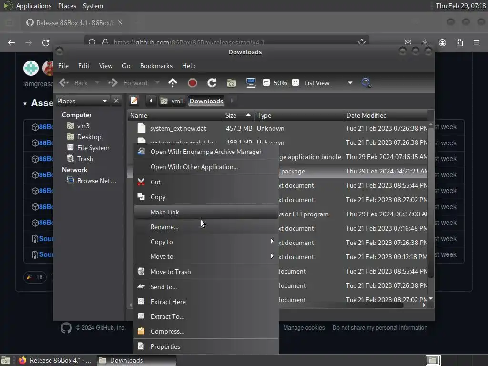Viewport: 488px width, 366px height.
Task: Close the Places side pane
Action: (x=116, y=101)
